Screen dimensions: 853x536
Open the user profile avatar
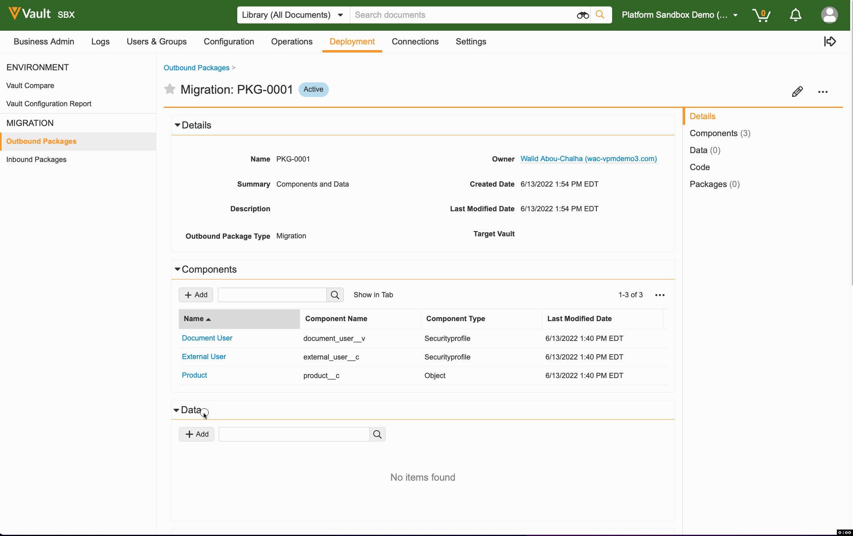(x=829, y=15)
